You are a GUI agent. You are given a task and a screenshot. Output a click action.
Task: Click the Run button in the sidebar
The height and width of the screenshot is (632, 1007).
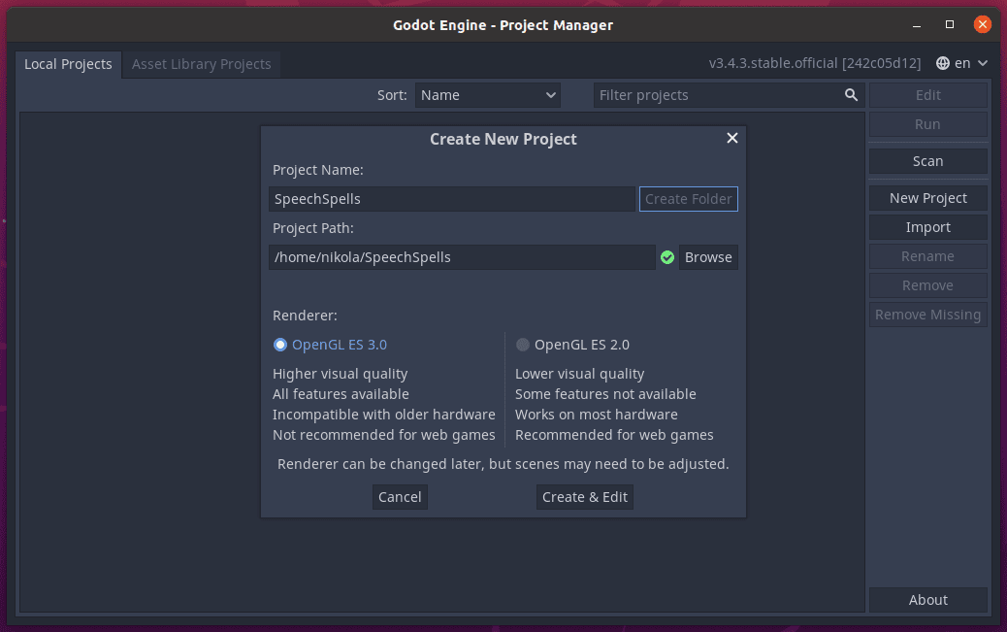pos(928,124)
